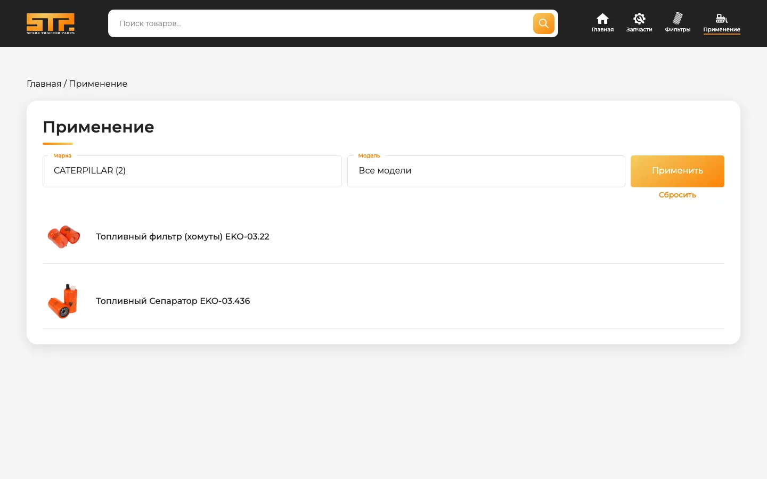This screenshot has width=767, height=479.
Task: Select the Запчасти menu label
Action: [639, 30]
